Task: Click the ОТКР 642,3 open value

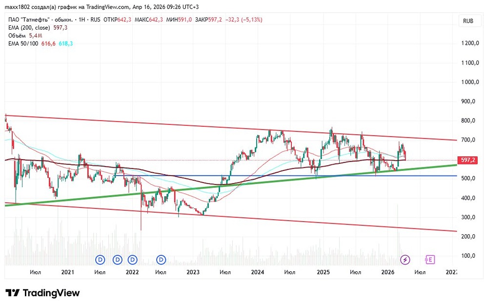Action: click(117, 20)
